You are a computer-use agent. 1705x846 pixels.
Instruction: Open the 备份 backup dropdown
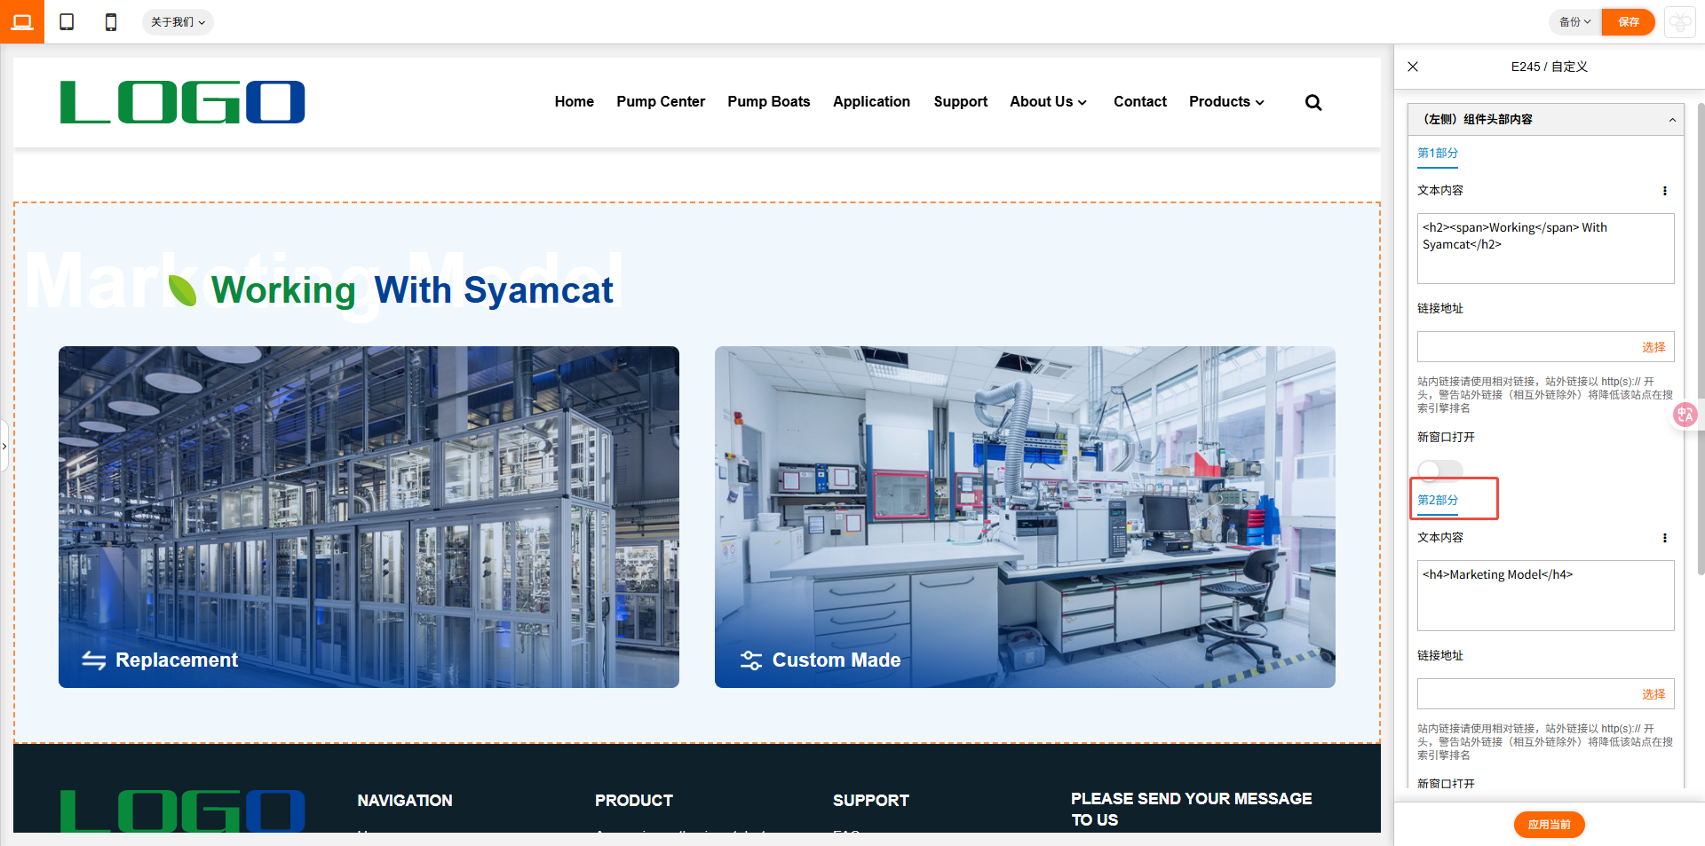coord(1575,22)
